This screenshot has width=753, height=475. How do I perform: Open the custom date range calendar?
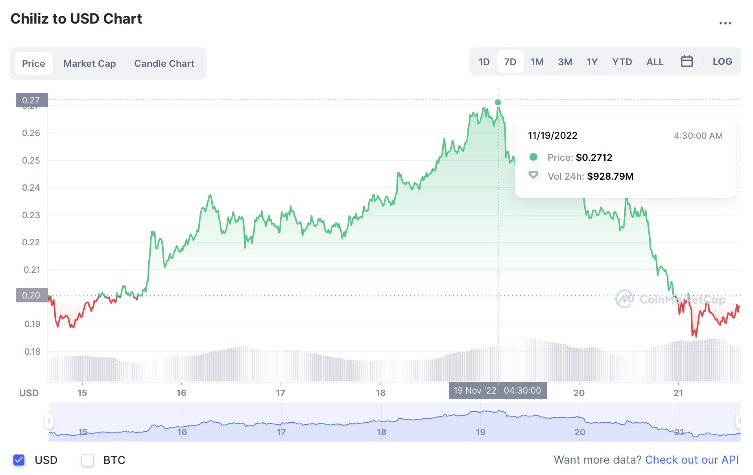[687, 61]
